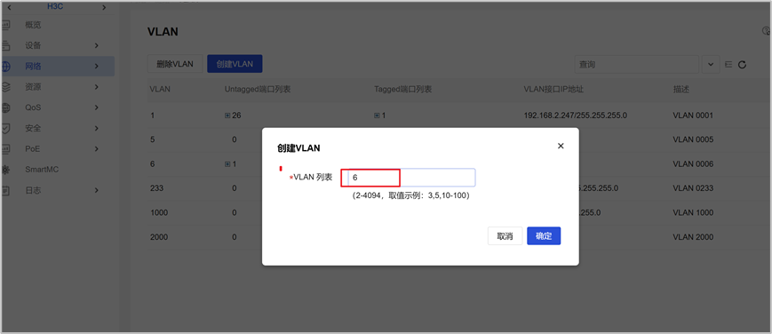
Task: Click the refresh icon near the search box
Action: coord(743,65)
